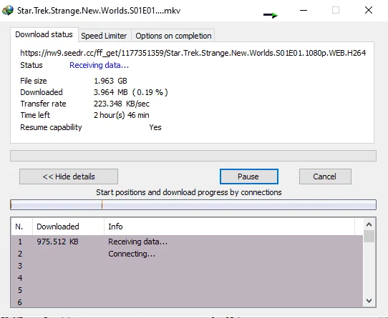The width and height of the screenshot is (388, 318).
Task: Select connection row number 6
Action: pyautogui.click(x=187, y=302)
